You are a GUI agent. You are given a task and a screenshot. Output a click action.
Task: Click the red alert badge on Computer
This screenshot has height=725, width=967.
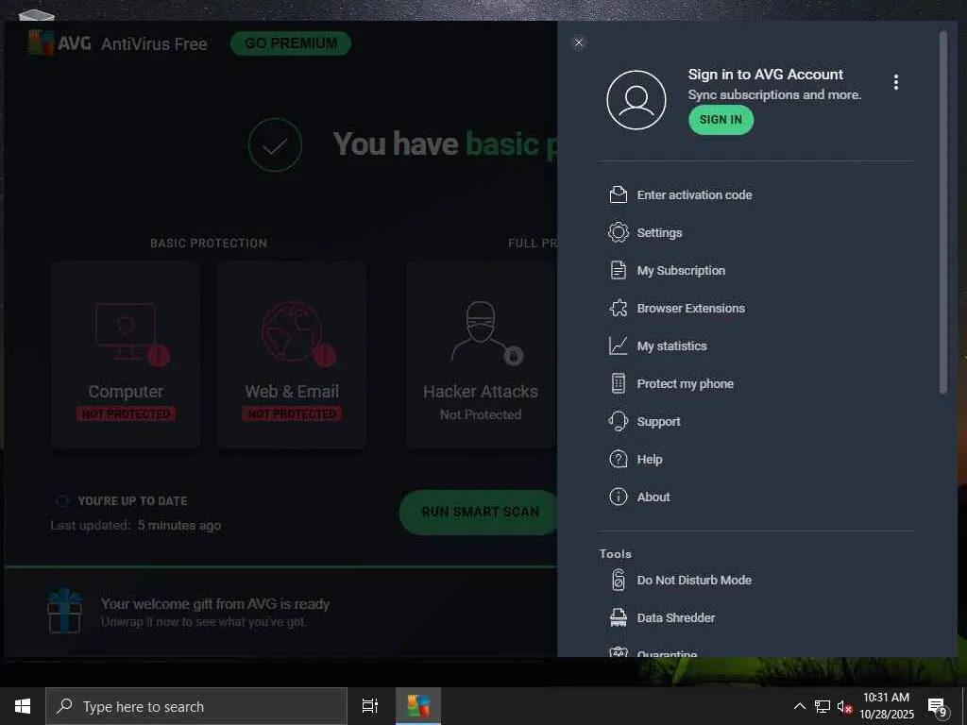[x=159, y=356]
